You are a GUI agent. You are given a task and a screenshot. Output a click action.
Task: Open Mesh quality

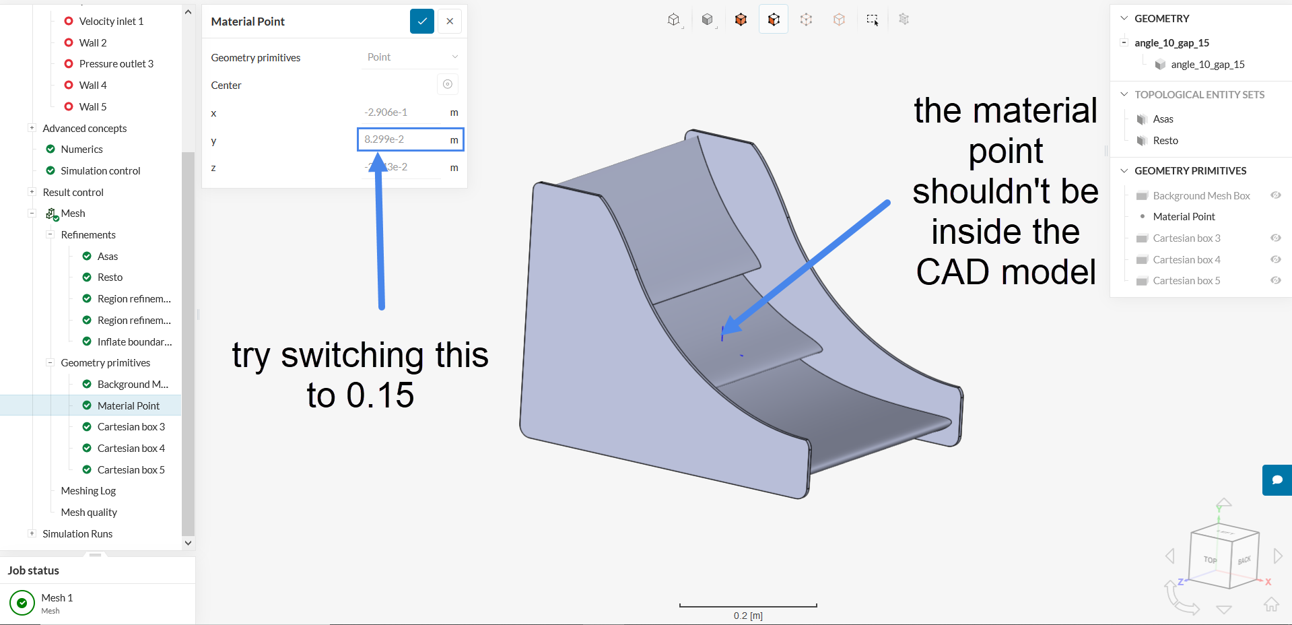(89, 513)
